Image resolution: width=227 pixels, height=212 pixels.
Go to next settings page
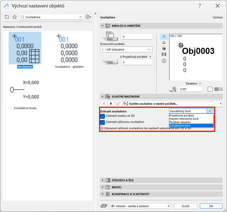pos(111,104)
